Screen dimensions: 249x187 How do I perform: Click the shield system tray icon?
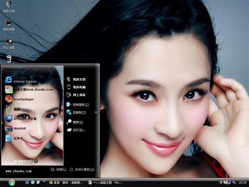pyautogui.click(x=234, y=183)
